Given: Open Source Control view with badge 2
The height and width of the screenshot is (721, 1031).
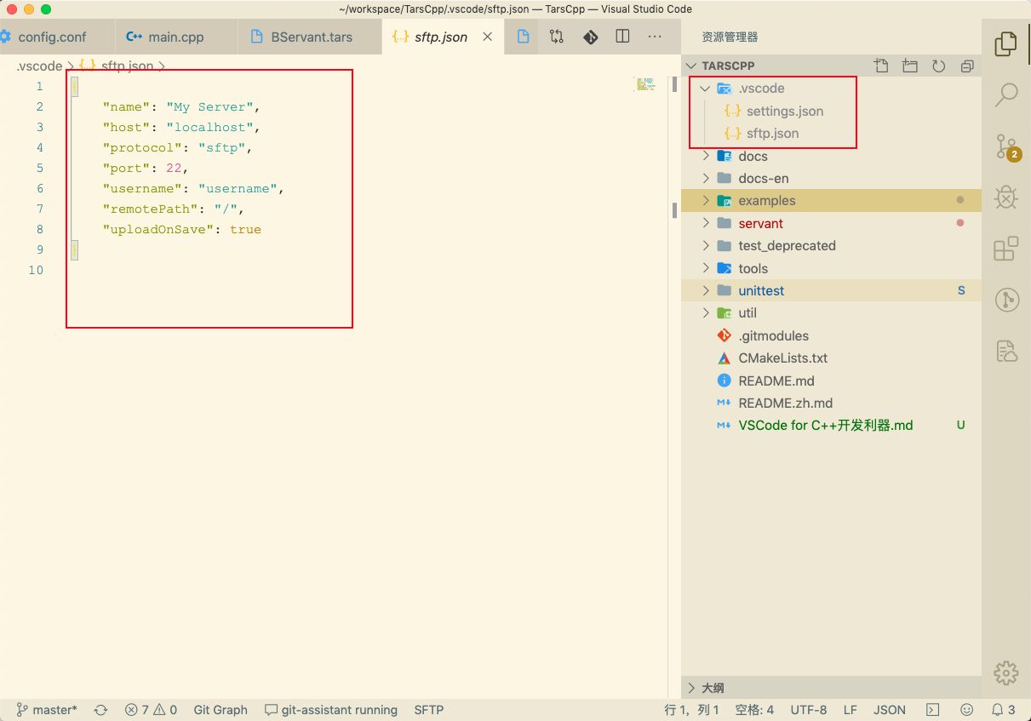Looking at the screenshot, I should click(x=1006, y=146).
